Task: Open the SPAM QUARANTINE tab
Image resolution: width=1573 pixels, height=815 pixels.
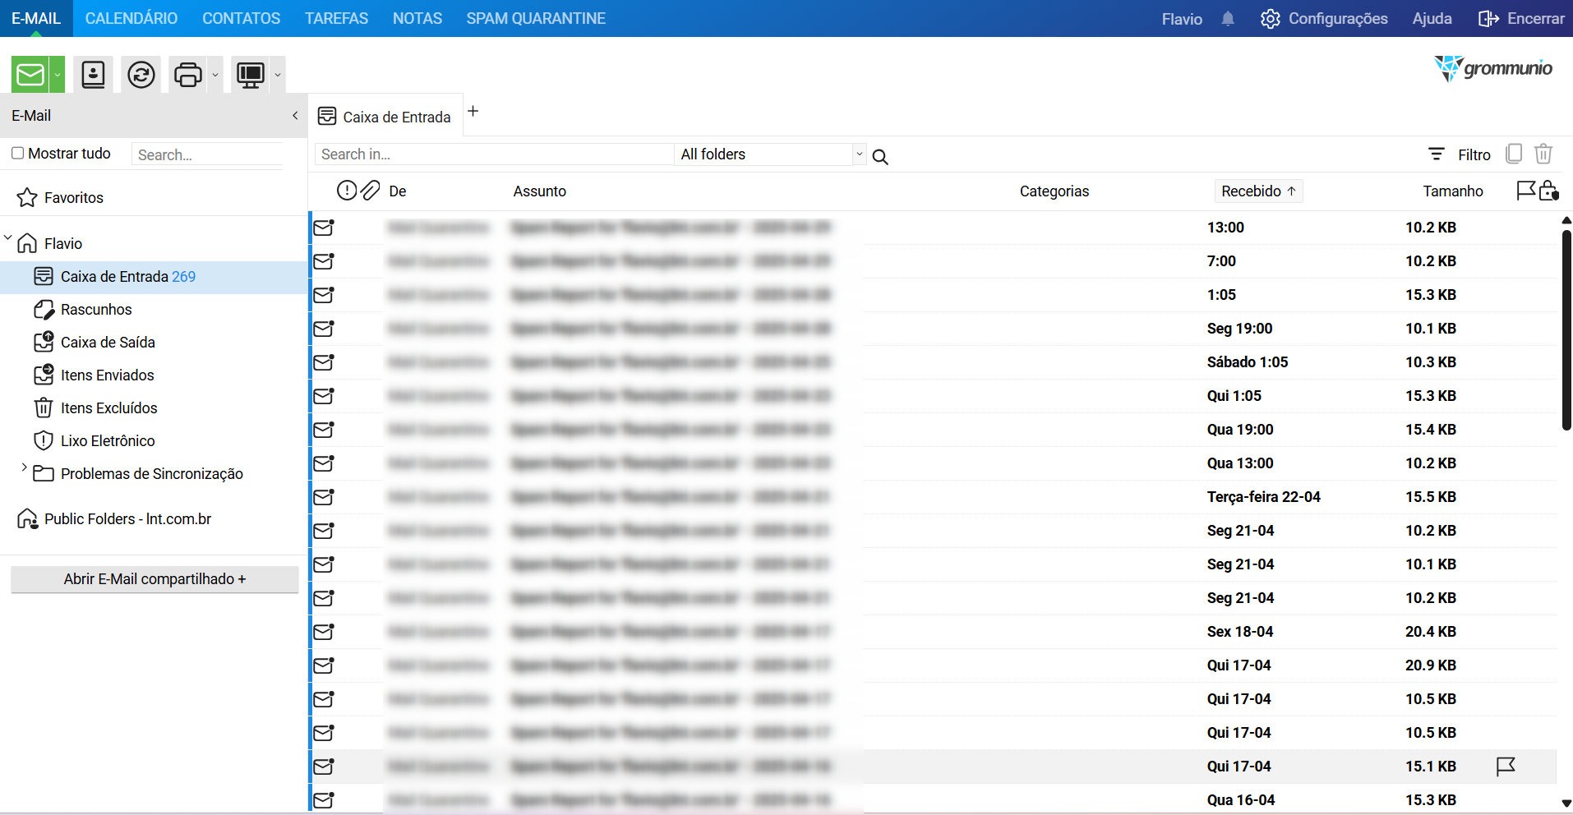Action: (x=536, y=18)
